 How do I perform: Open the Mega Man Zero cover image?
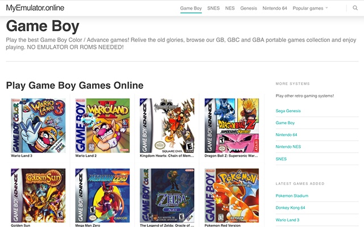click(x=102, y=195)
